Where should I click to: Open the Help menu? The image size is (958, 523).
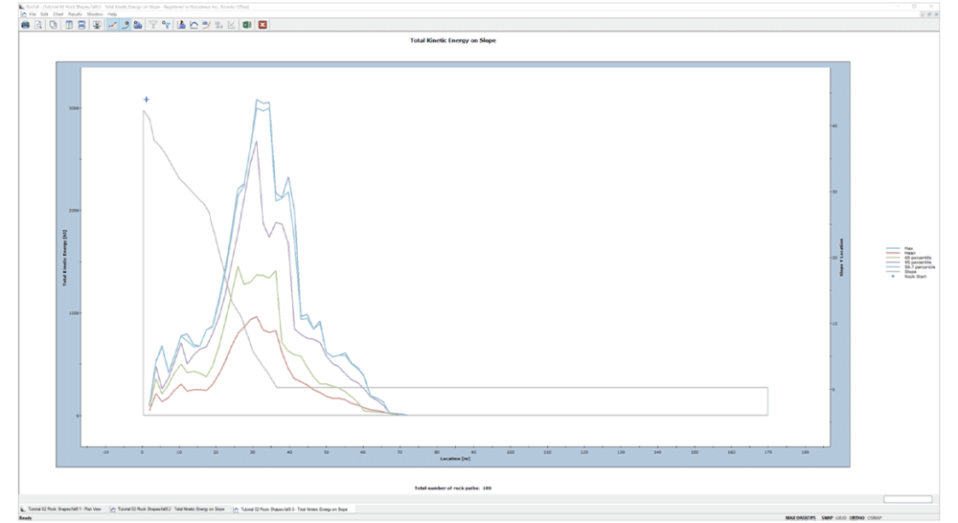112,14
